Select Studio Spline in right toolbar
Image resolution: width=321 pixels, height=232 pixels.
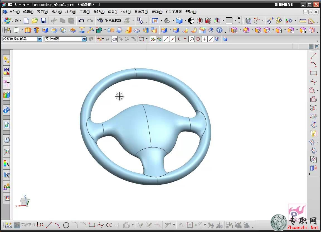[313, 82]
